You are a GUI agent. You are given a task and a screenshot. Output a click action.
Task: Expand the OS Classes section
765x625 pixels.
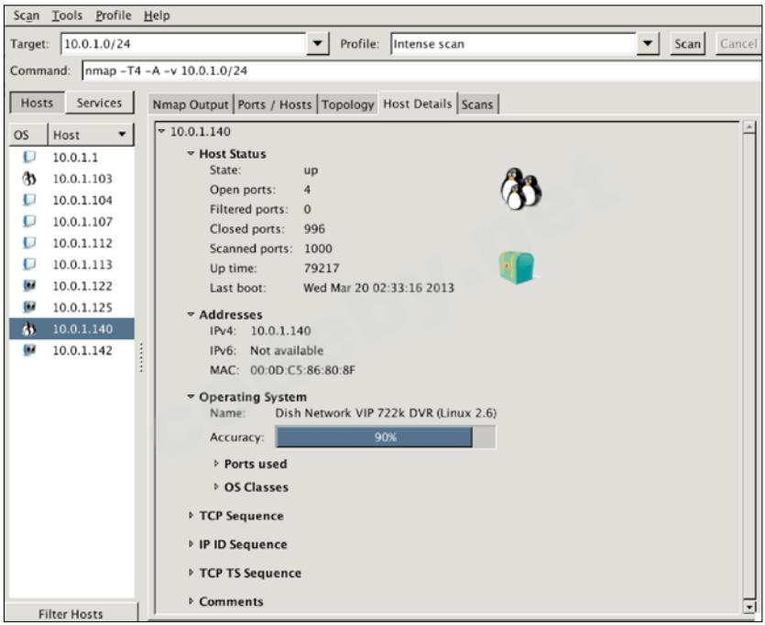[216, 487]
